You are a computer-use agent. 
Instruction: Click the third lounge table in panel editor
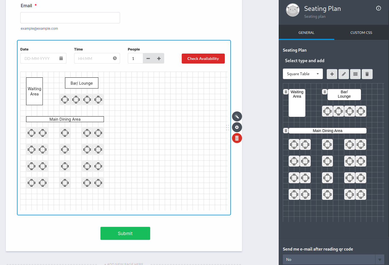350,111
